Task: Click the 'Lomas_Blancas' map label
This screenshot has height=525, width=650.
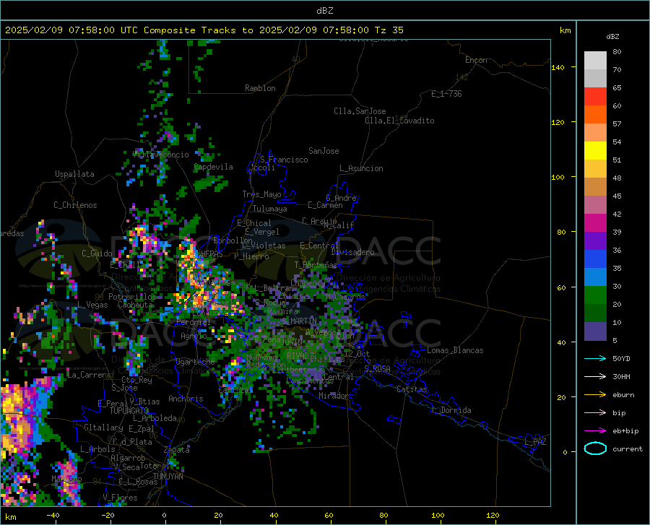Action: [x=455, y=350]
